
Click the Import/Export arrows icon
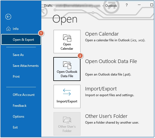tap(67, 92)
